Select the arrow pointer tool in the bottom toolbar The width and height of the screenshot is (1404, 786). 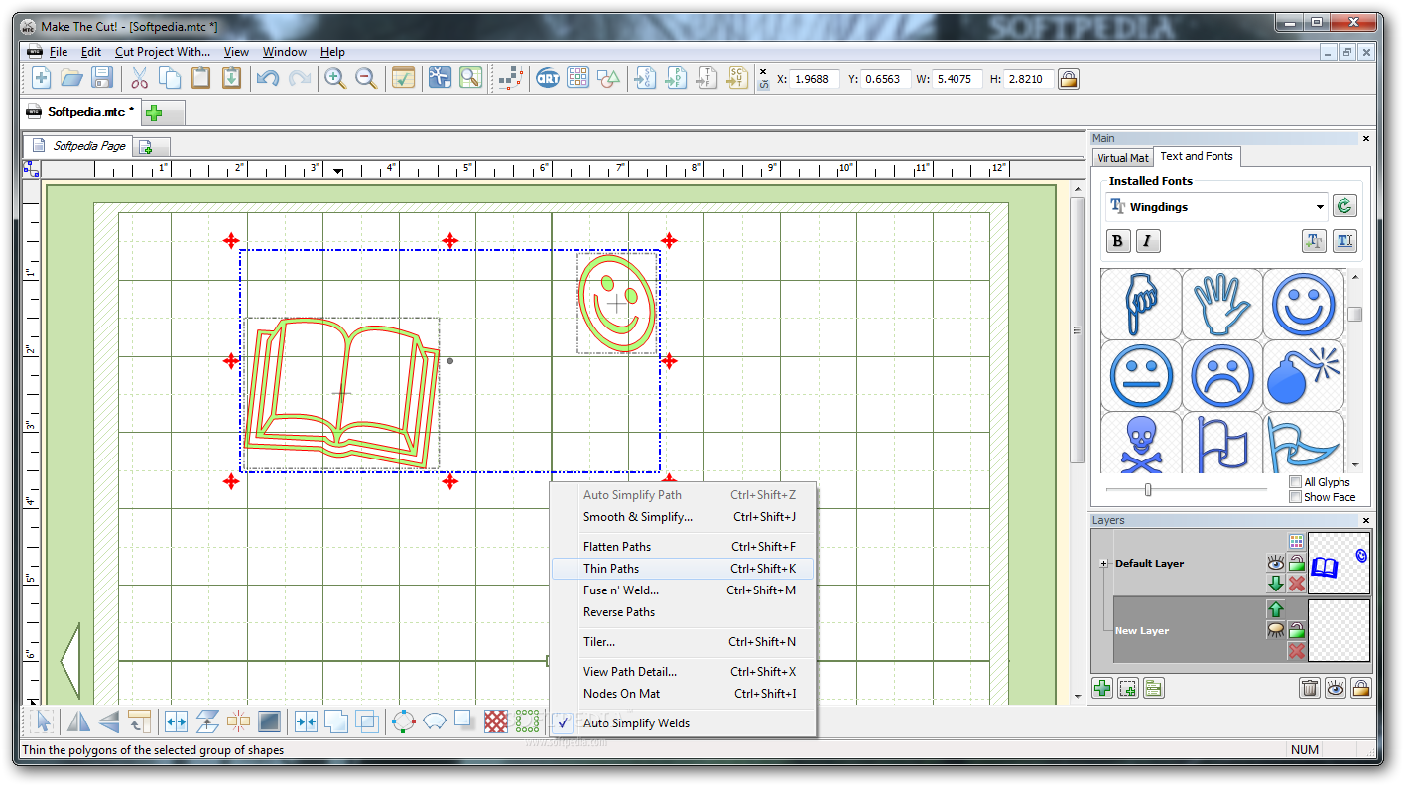pos(42,721)
